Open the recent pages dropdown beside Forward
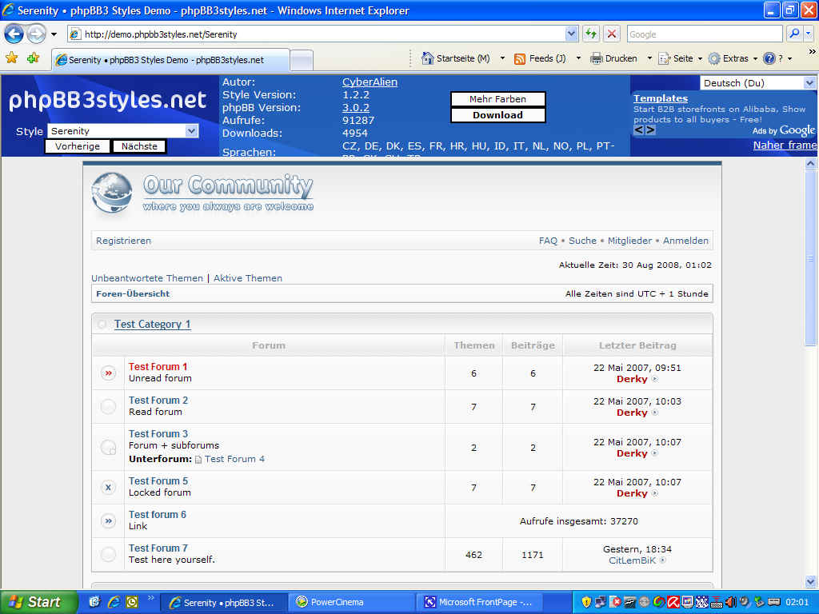This screenshot has height=614, width=819. (54, 34)
